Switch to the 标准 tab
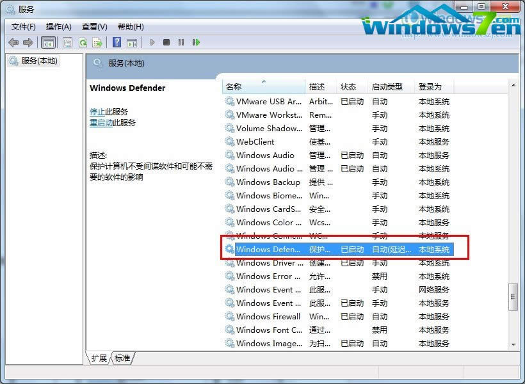 [122, 358]
